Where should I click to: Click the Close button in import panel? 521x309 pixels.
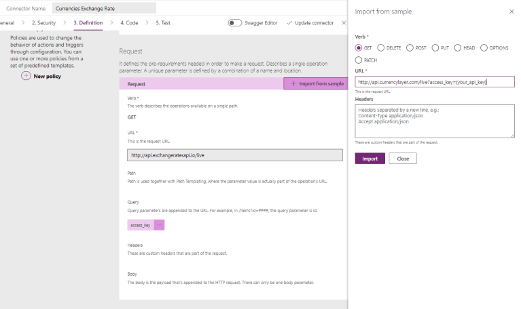[403, 159]
